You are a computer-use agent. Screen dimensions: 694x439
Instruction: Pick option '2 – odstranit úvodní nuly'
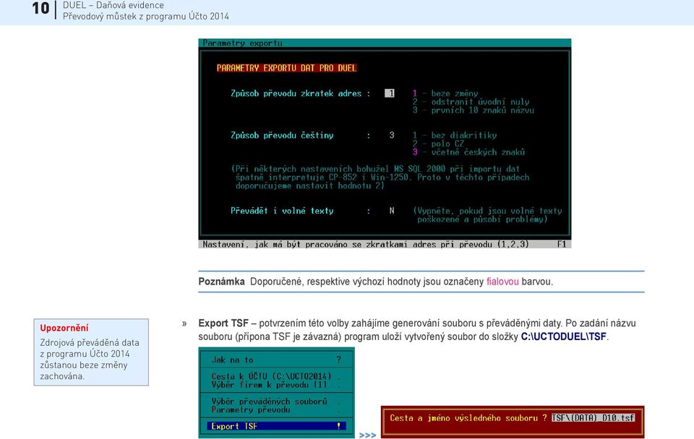tap(471, 102)
